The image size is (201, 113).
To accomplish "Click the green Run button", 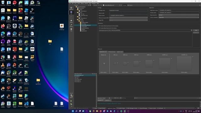I will [71, 101].
